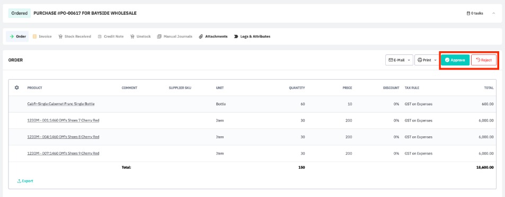Click the TOTAL column header
The height and width of the screenshot is (197, 505).
(x=489, y=88)
